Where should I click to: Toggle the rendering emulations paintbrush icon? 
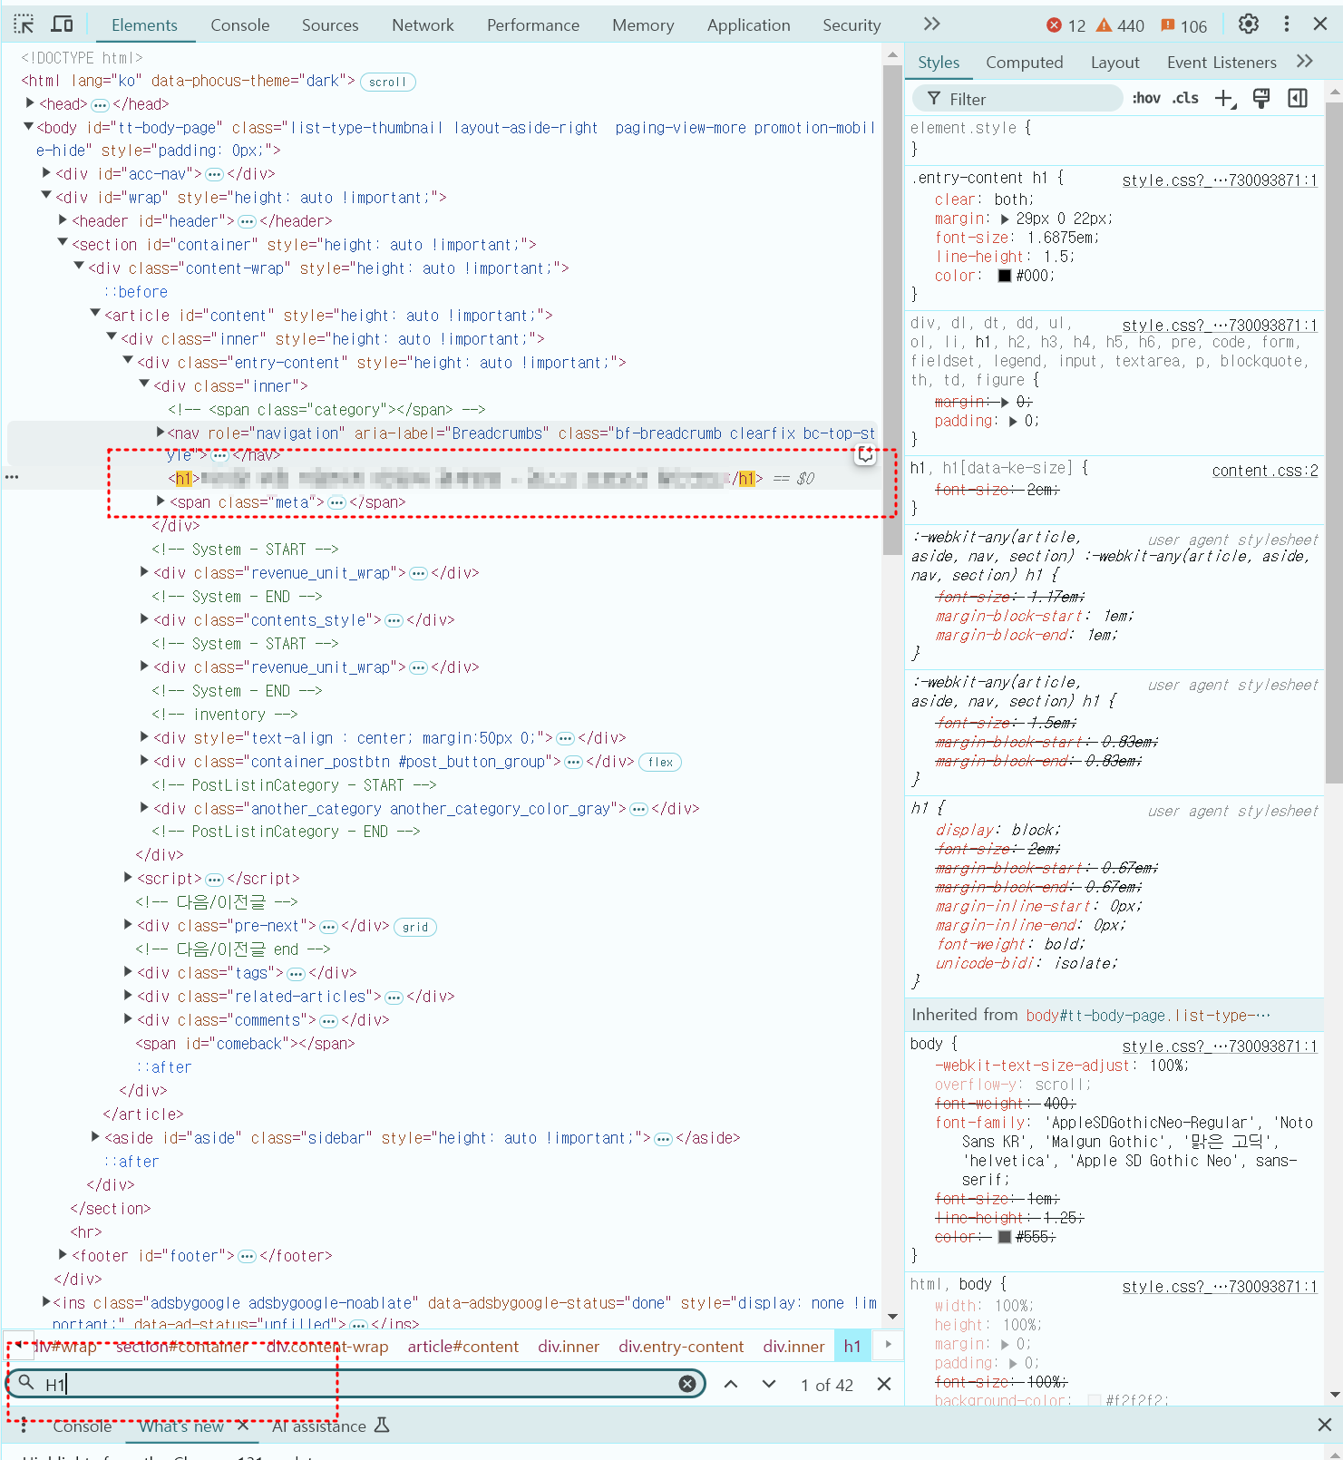[x=1260, y=99]
